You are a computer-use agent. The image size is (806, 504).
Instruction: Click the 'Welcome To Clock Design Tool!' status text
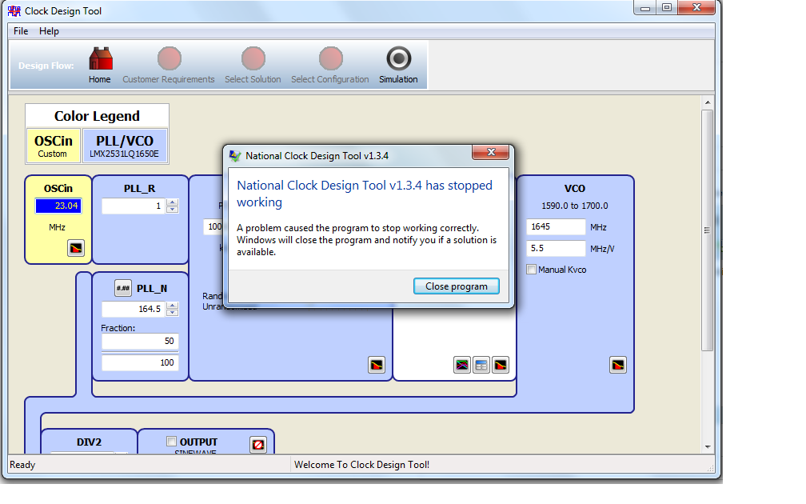point(361,464)
